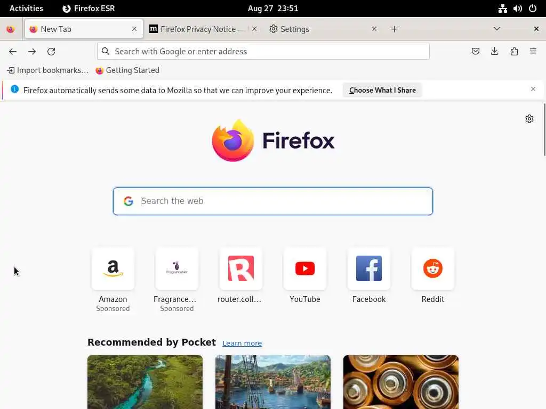Open the volume system tray icon
546x409 pixels.
517,9
